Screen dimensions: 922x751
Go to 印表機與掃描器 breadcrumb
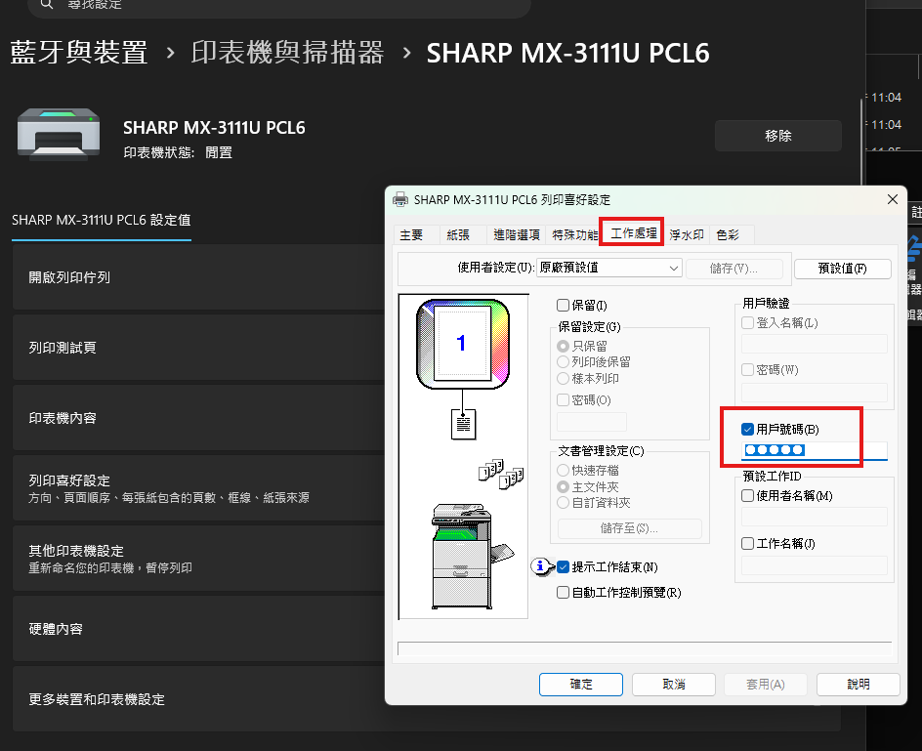tap(287, 53)
